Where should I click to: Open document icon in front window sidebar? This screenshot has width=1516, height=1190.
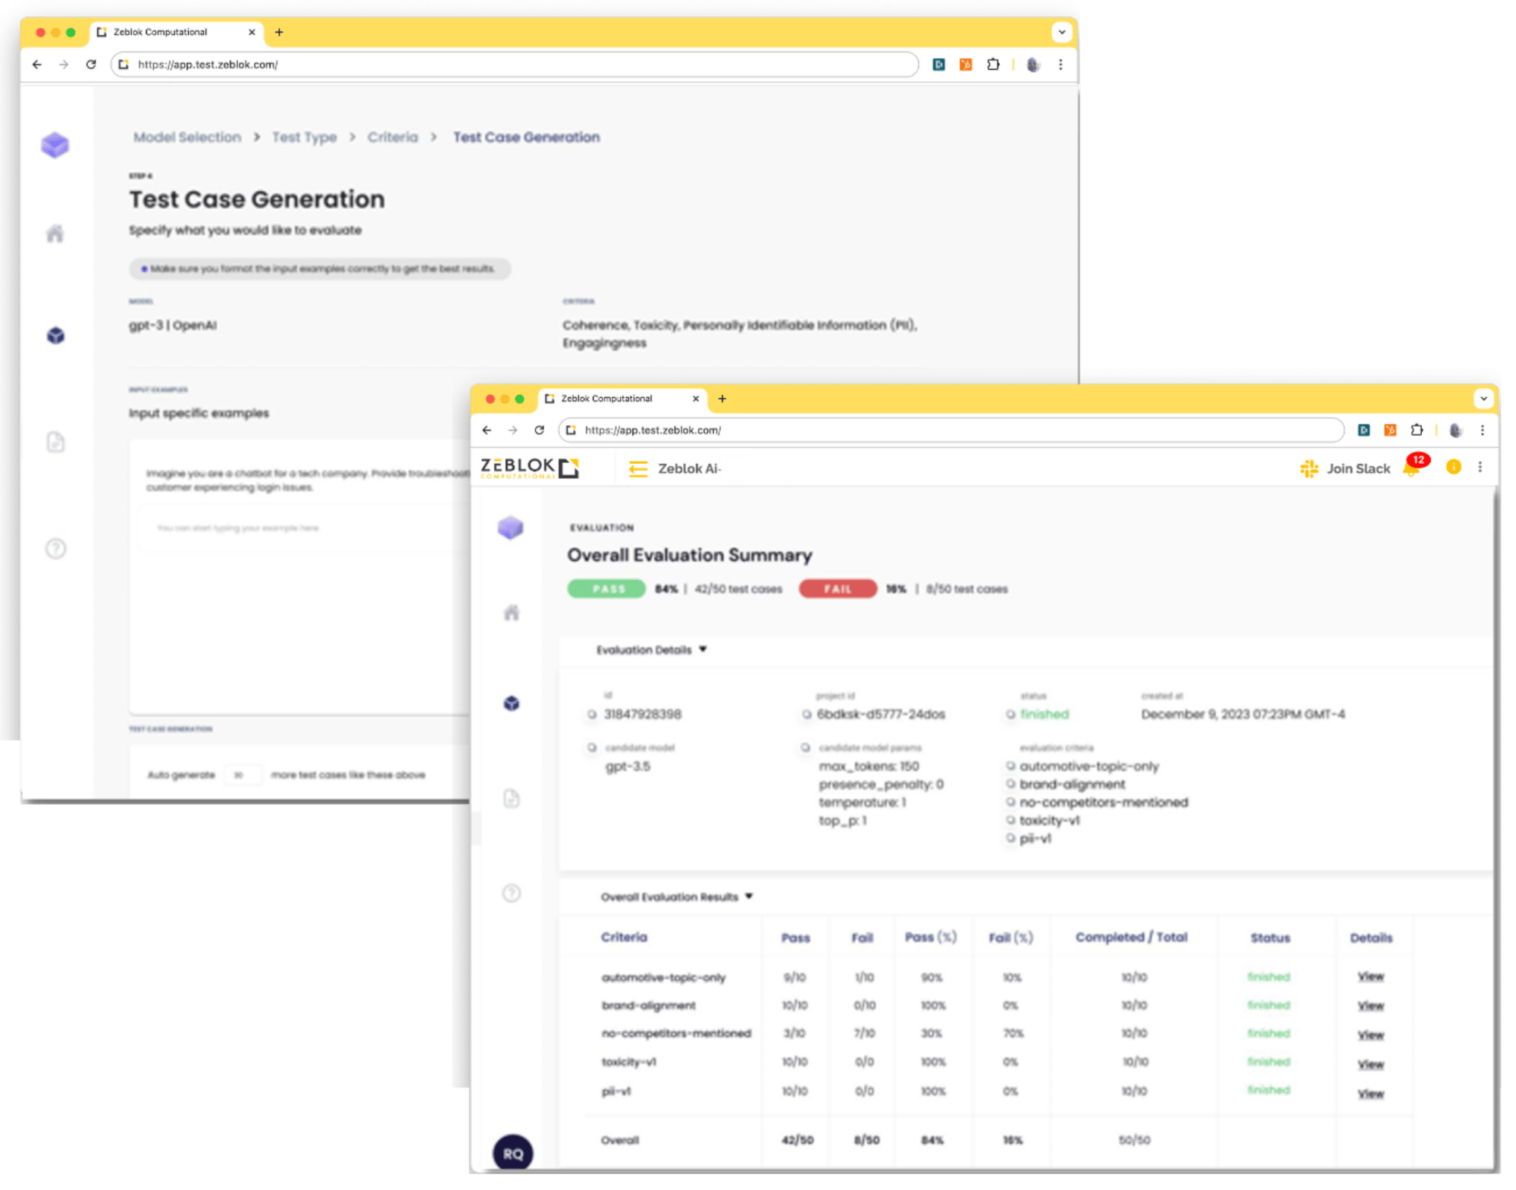coord(512,798)
